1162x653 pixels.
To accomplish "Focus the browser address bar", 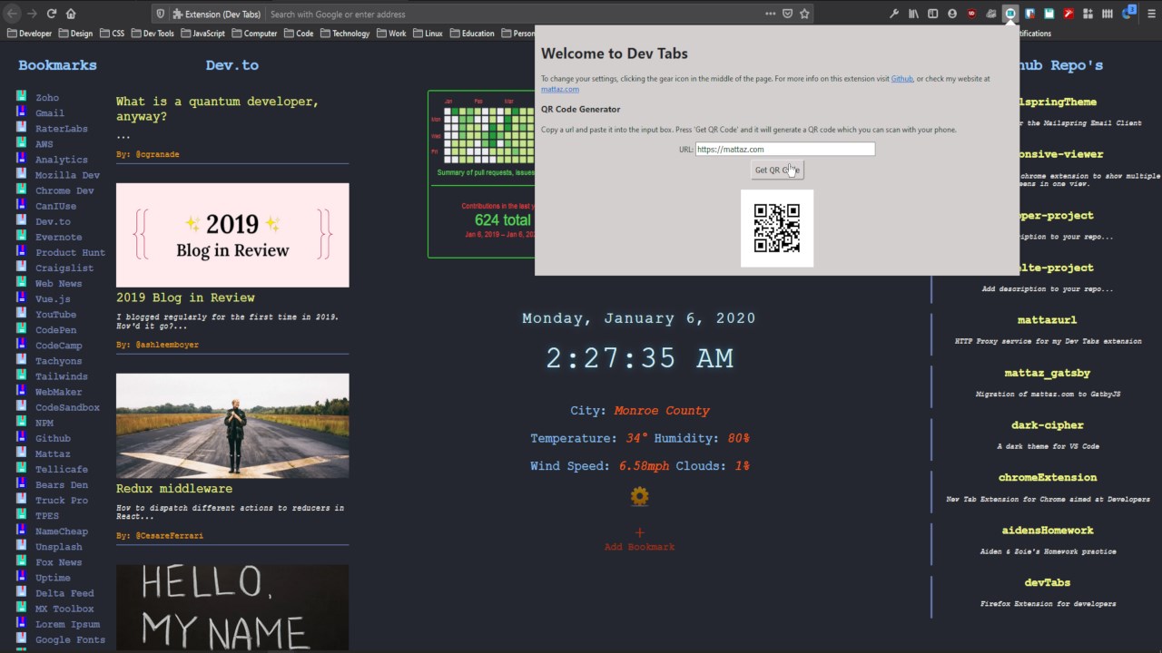I will click(x=513, y=14).
